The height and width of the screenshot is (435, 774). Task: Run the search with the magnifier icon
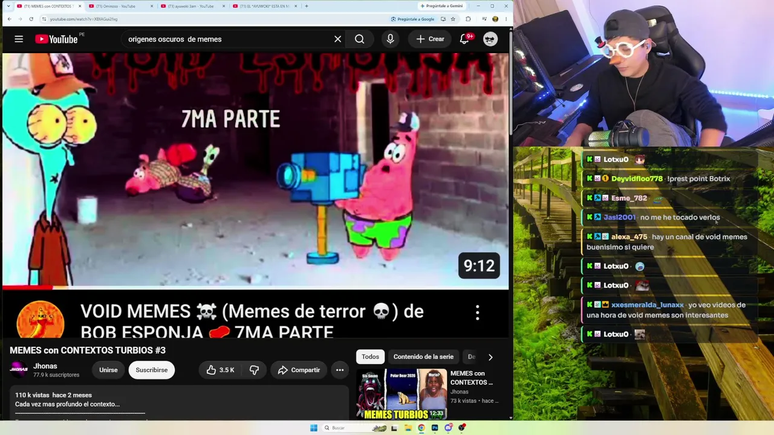pyautogui.click(x=360, y=39)
